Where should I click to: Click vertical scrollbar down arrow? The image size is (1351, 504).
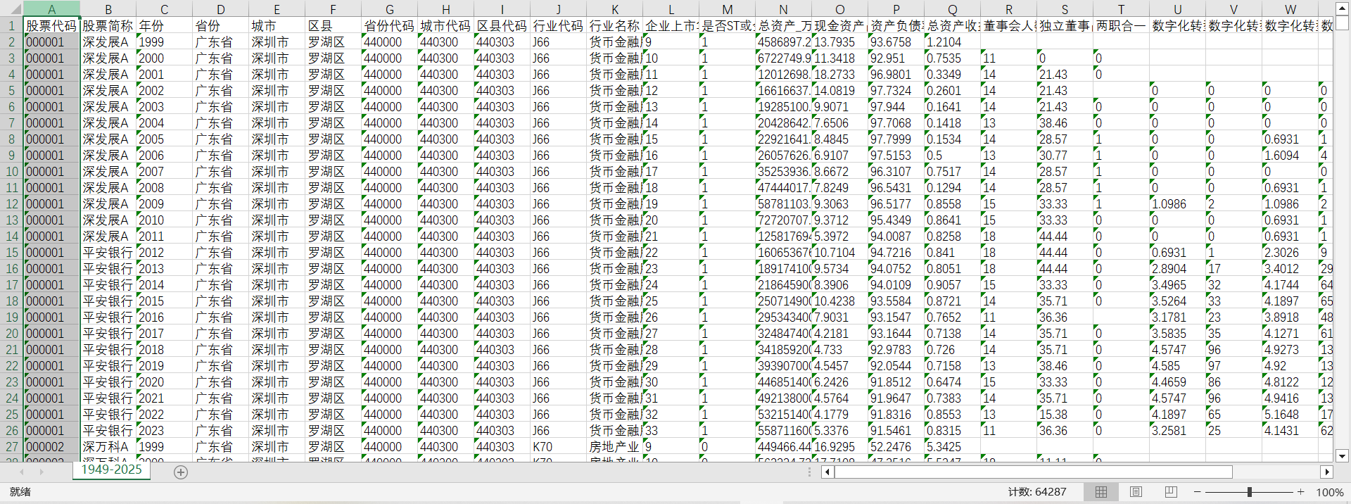click(1342, 455)
